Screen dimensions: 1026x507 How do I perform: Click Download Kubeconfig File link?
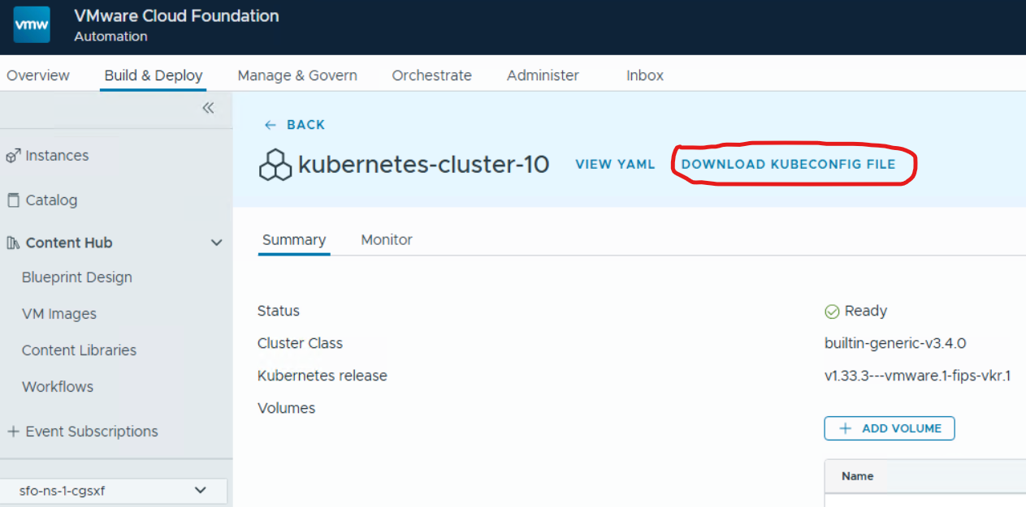tap(788, 165)
